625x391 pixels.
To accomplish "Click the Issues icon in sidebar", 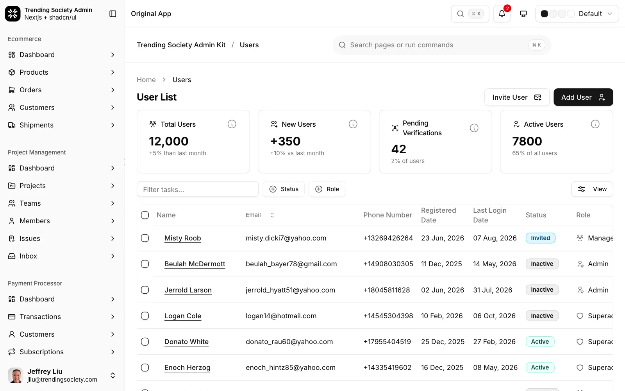I will 12,239.
